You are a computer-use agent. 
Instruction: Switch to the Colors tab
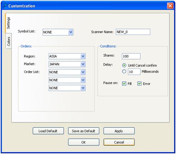[x=9, y=41]
